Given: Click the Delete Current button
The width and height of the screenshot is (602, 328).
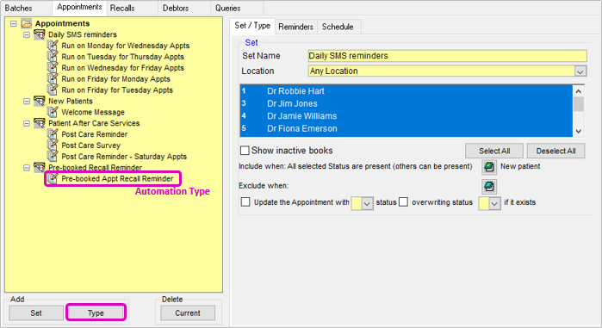Looking at the screenshot, I should click(188, 313).
